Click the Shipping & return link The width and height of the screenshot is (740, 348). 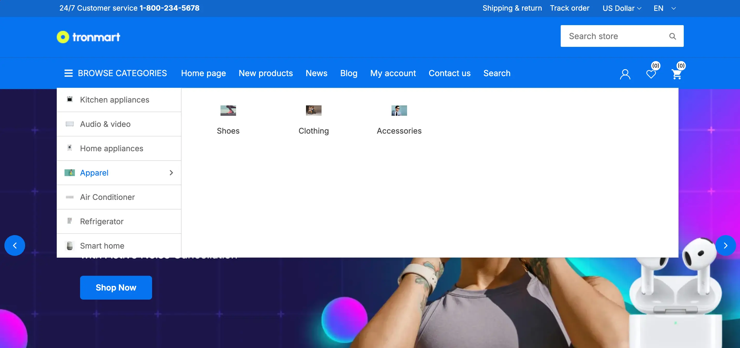tap(512, 8)
